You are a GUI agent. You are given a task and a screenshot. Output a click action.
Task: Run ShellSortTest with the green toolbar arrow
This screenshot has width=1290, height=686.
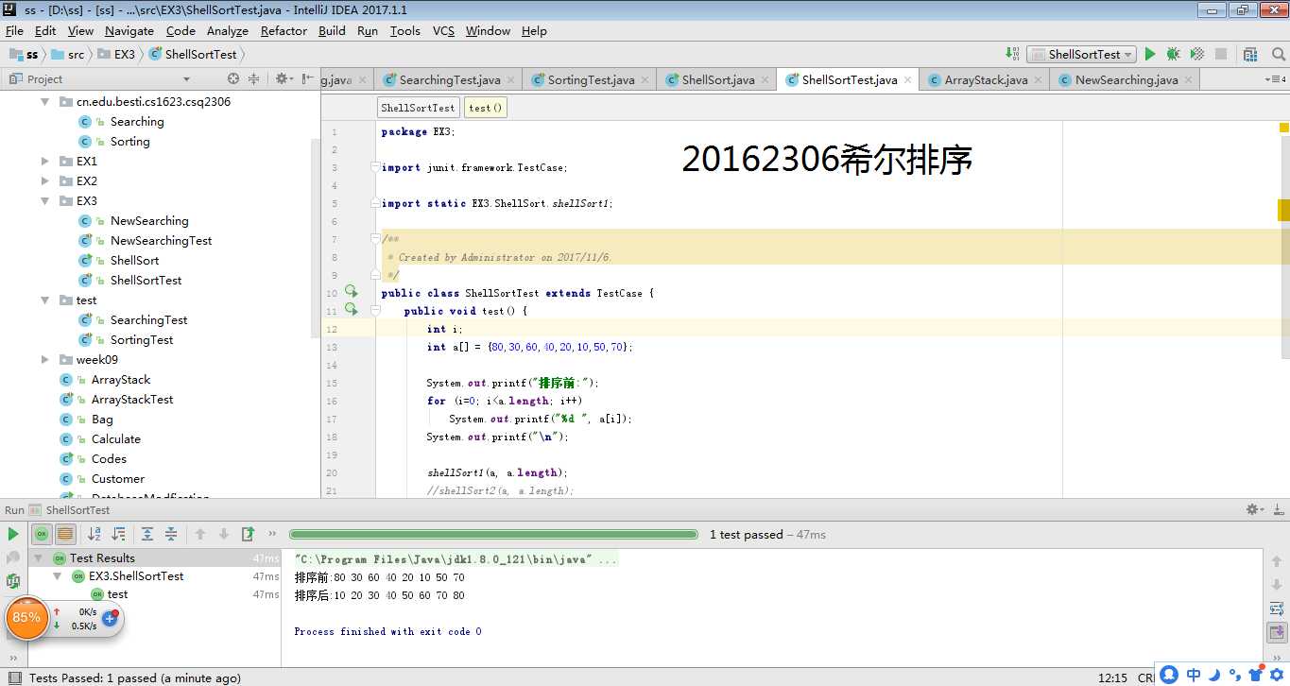click(1150, 55)
